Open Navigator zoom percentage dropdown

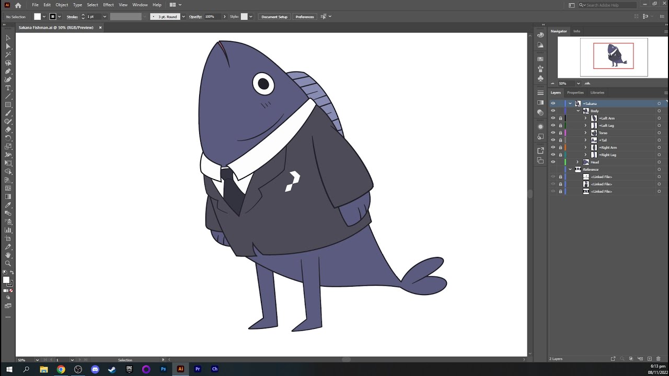[578, 83]
